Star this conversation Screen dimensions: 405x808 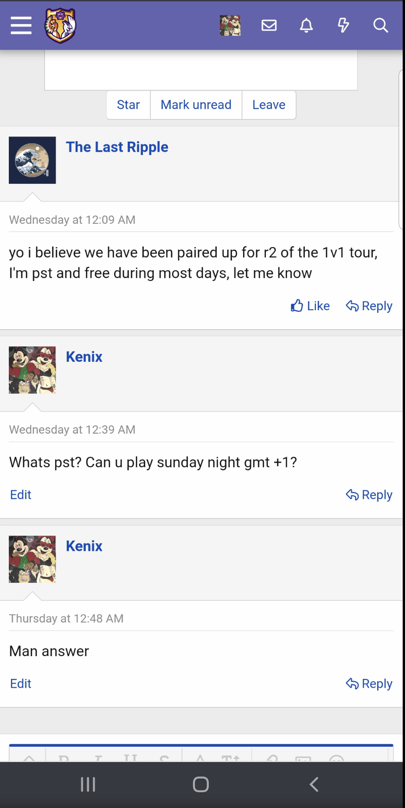(x=129, y=105)
